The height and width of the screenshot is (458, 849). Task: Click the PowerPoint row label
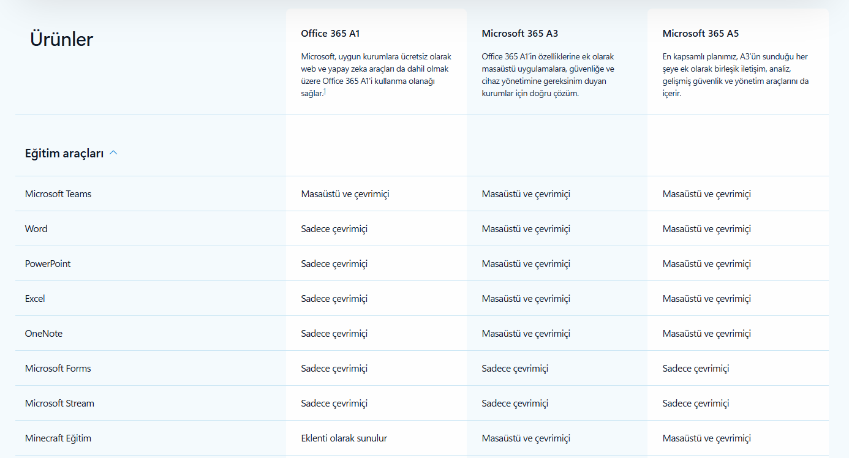pyautogui.click(x=48, y=264)
